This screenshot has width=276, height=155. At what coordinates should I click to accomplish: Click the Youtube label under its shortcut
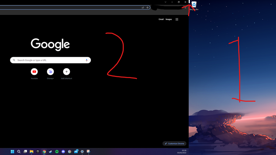click(x=34, y=78)
